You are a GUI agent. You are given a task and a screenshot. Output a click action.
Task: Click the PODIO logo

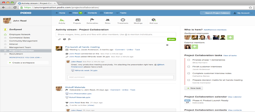tap(26, 13)
